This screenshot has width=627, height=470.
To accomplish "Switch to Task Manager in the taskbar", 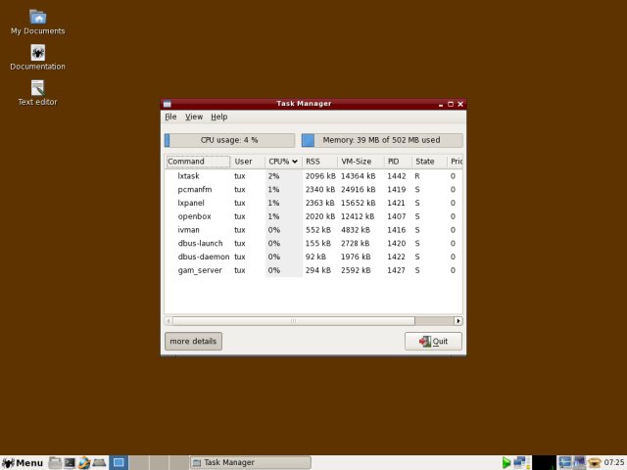I will click(x=250, y=463).
